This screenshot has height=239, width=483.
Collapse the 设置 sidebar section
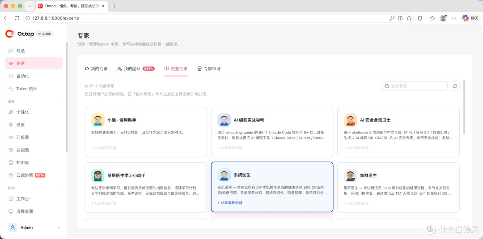pos(58,101)
